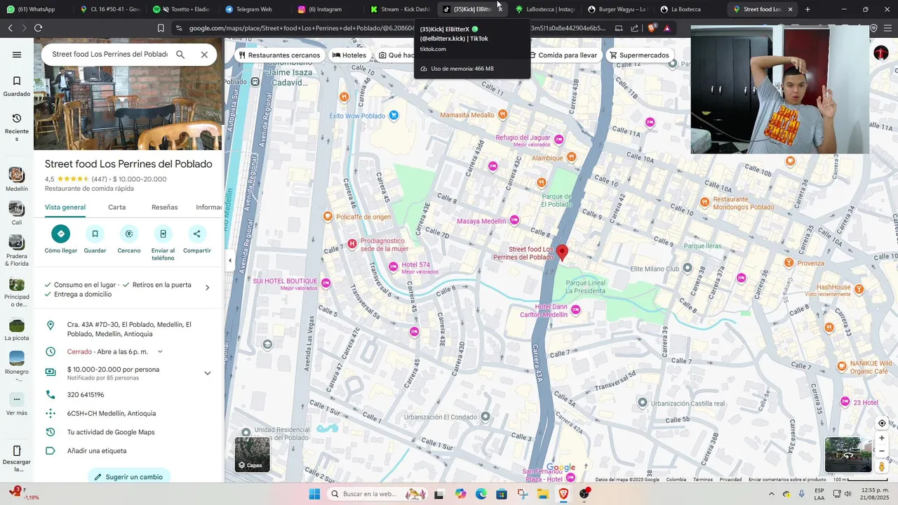Screen dimensions: 898x505
Task: Open File Explorer in taskbar
Action: [x=543, y=494]
